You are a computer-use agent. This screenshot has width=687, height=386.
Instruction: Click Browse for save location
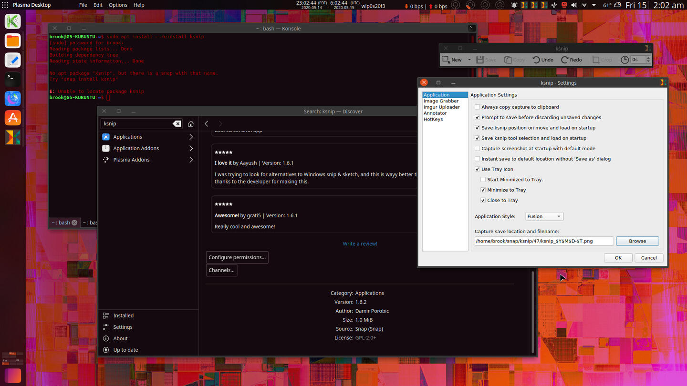click(x=637, y=241)
